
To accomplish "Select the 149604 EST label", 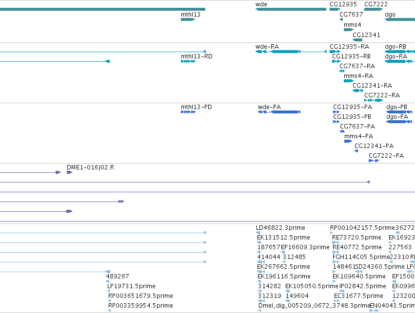I will [297, 296].
